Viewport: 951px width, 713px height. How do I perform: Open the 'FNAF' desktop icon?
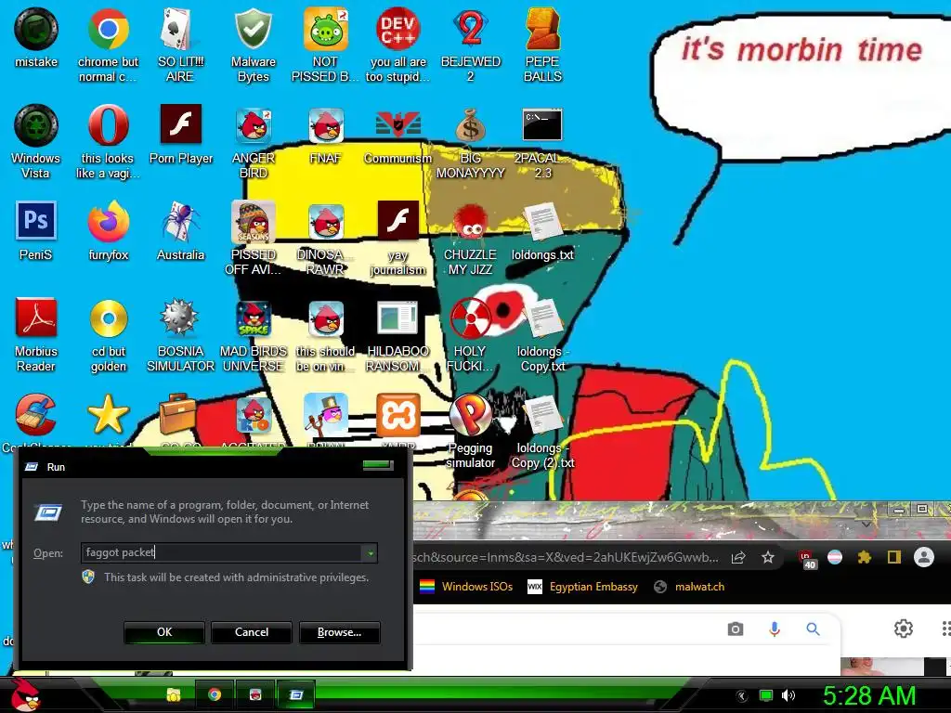(325, 135)
